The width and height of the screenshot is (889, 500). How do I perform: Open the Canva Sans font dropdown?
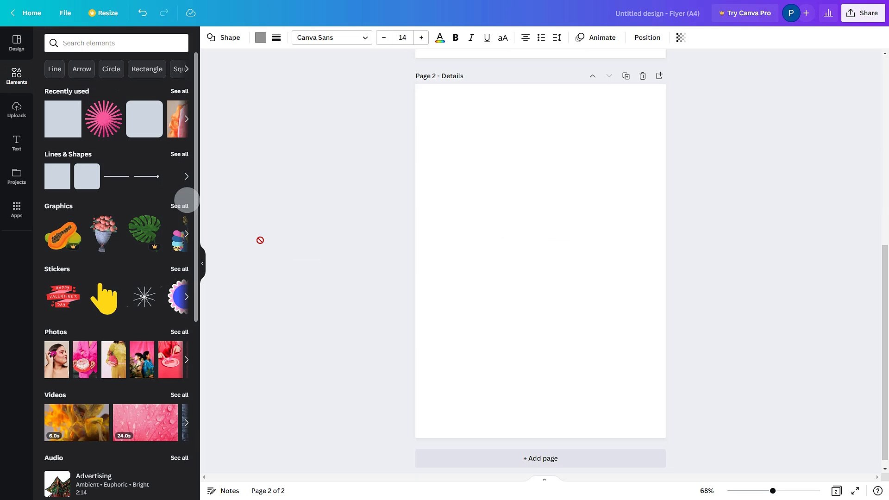click(x=332, y=37)
